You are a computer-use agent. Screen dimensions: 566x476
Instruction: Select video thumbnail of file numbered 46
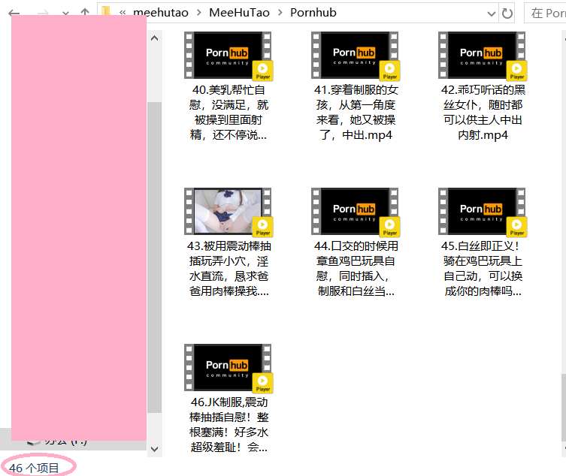click(228, 368)
